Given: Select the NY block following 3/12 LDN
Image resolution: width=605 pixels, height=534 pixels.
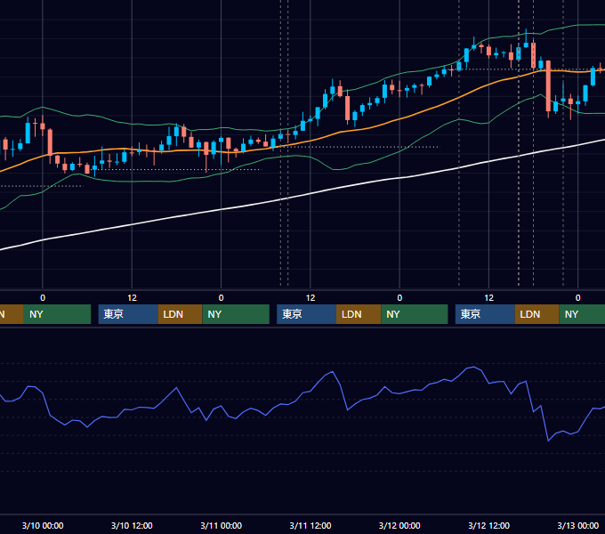Looking at the screenshot, I should pyautogui.click(x=582, y=314).
